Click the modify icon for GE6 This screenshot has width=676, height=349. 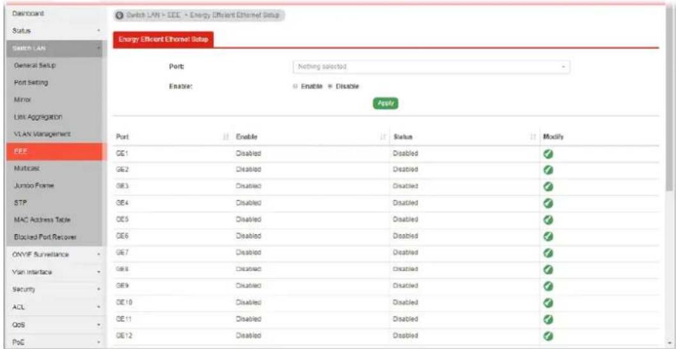click(549, 236)
